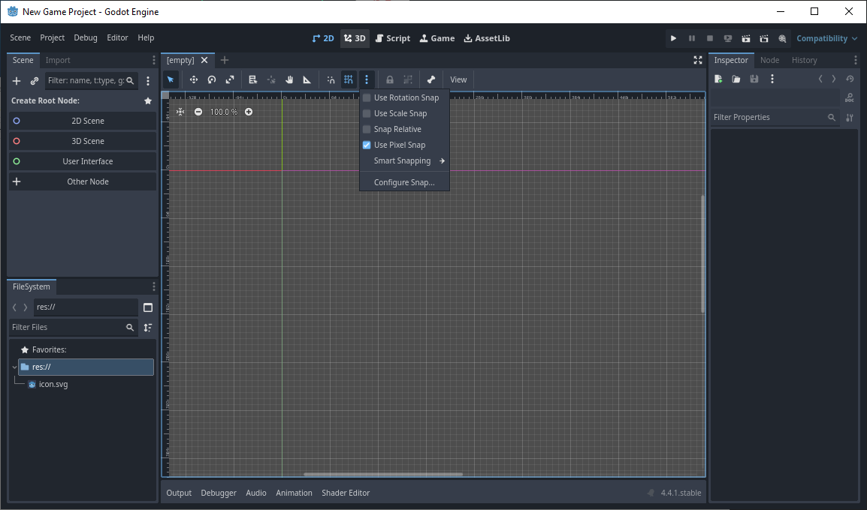Click the Filter Files input field

68,328
